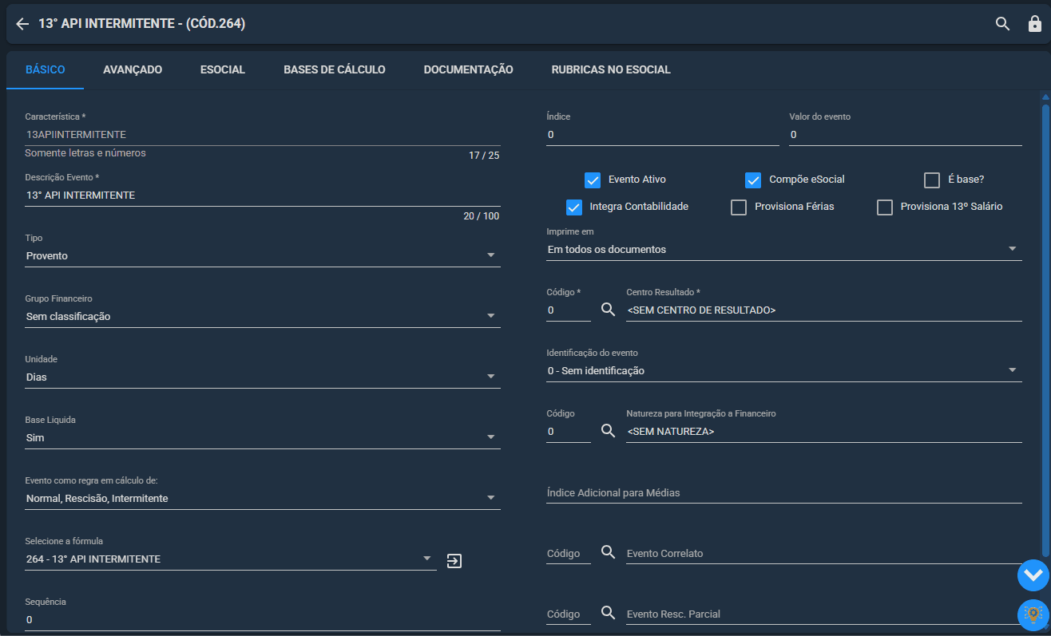Click the Evento Correlato Código field
This screenshot has height=636, width=1051.
(x=569, y=553)
